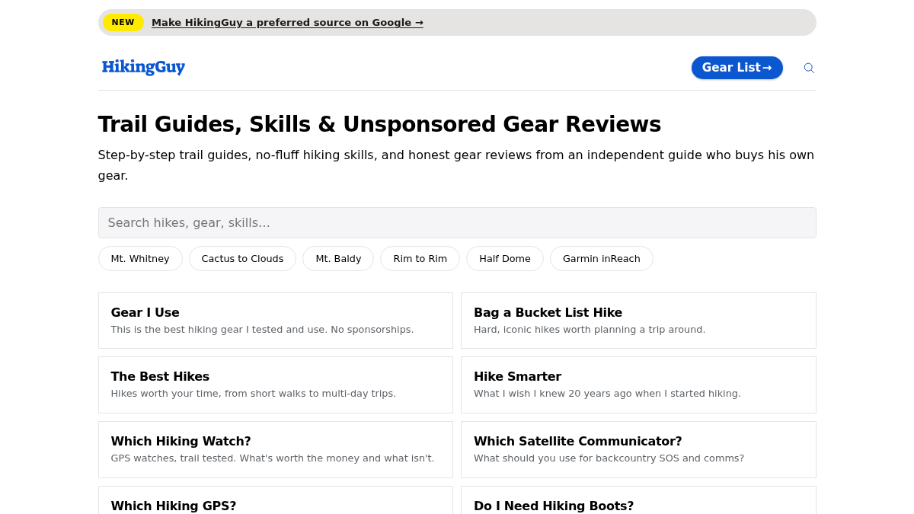Focus the Search hikes, gear, skills field
Screen dimensions: 914x514
pyautogui.click(x=457, y=222)
